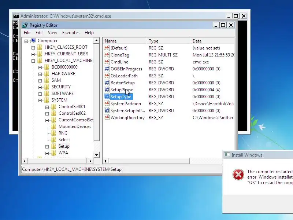The height and width of the screenshot is (220, 293).
Task: Click the values pane horizontal scrollbar thumb
Action: click(149, 161)
